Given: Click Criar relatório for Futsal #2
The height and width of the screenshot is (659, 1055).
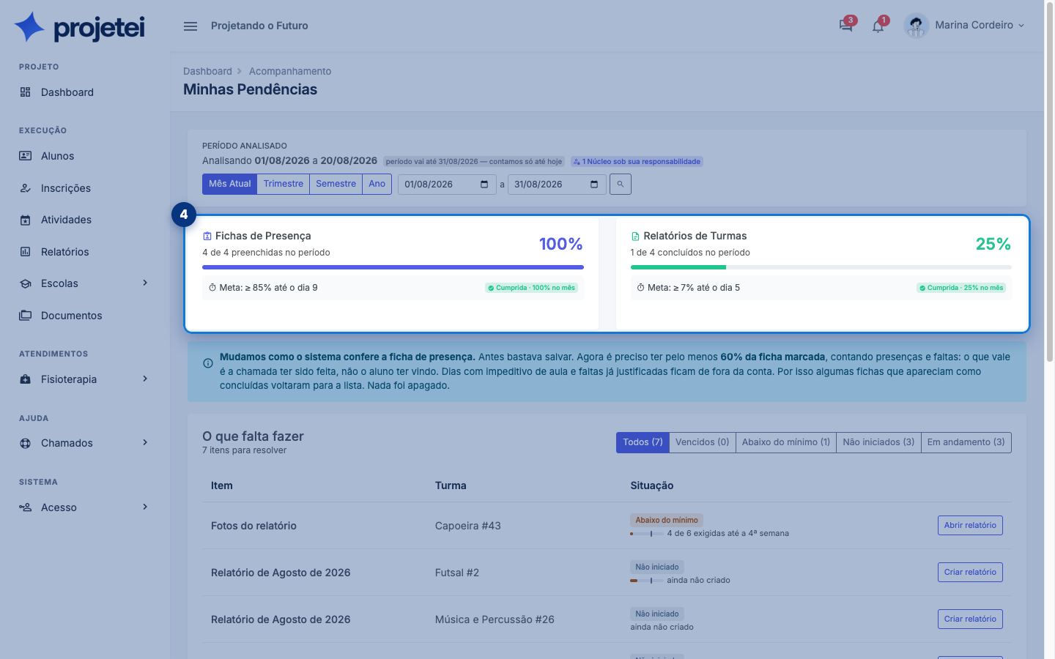Looking at the screenshot, I should click(970, 572).
